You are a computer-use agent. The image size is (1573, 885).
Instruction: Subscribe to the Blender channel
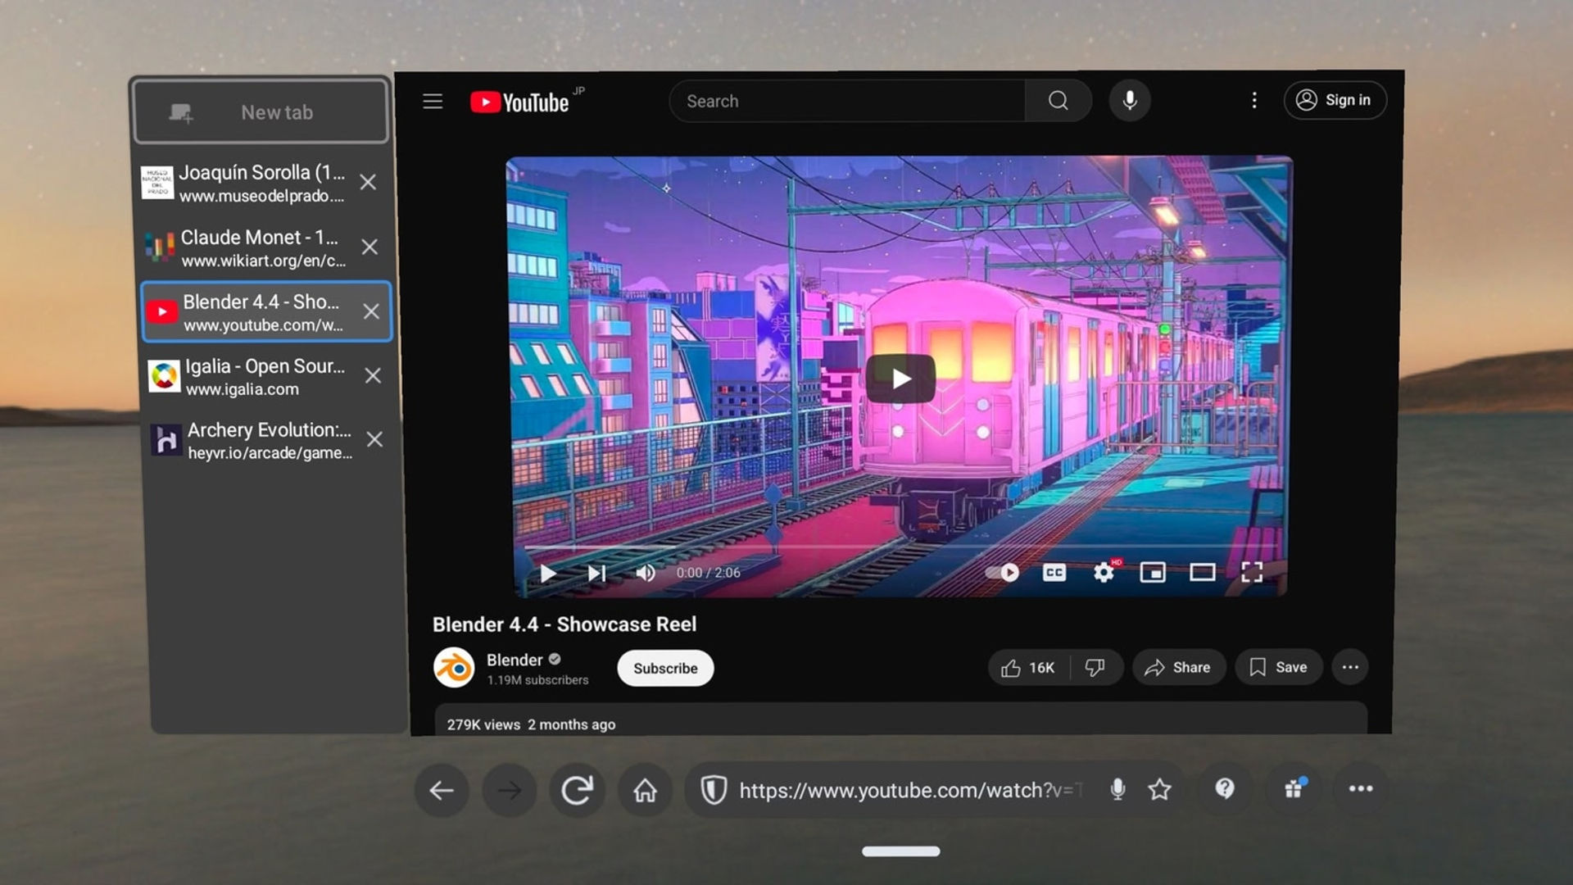tap(665, 668)
